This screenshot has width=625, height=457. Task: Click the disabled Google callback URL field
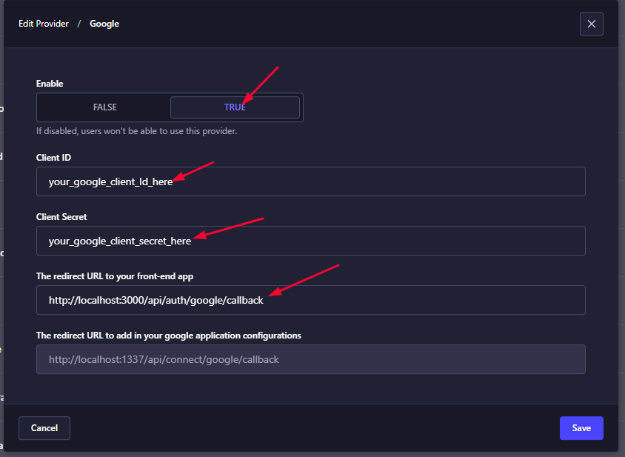coord(310,359)
